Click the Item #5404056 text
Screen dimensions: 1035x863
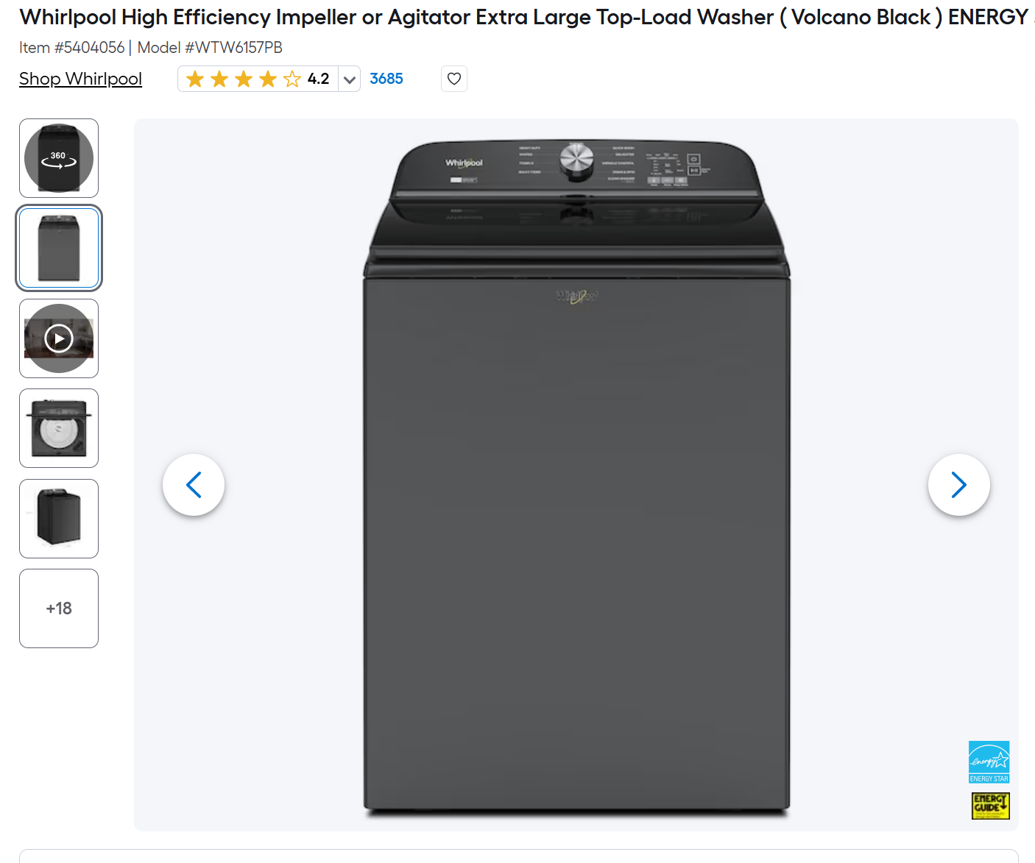[x=72, y=48]
